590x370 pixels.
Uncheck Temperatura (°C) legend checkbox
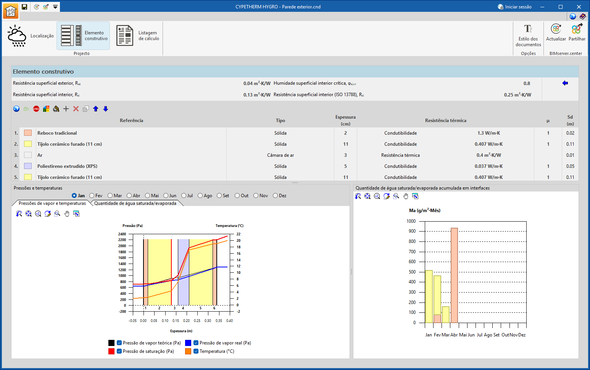pyautogui.click(x=196, y=351)
